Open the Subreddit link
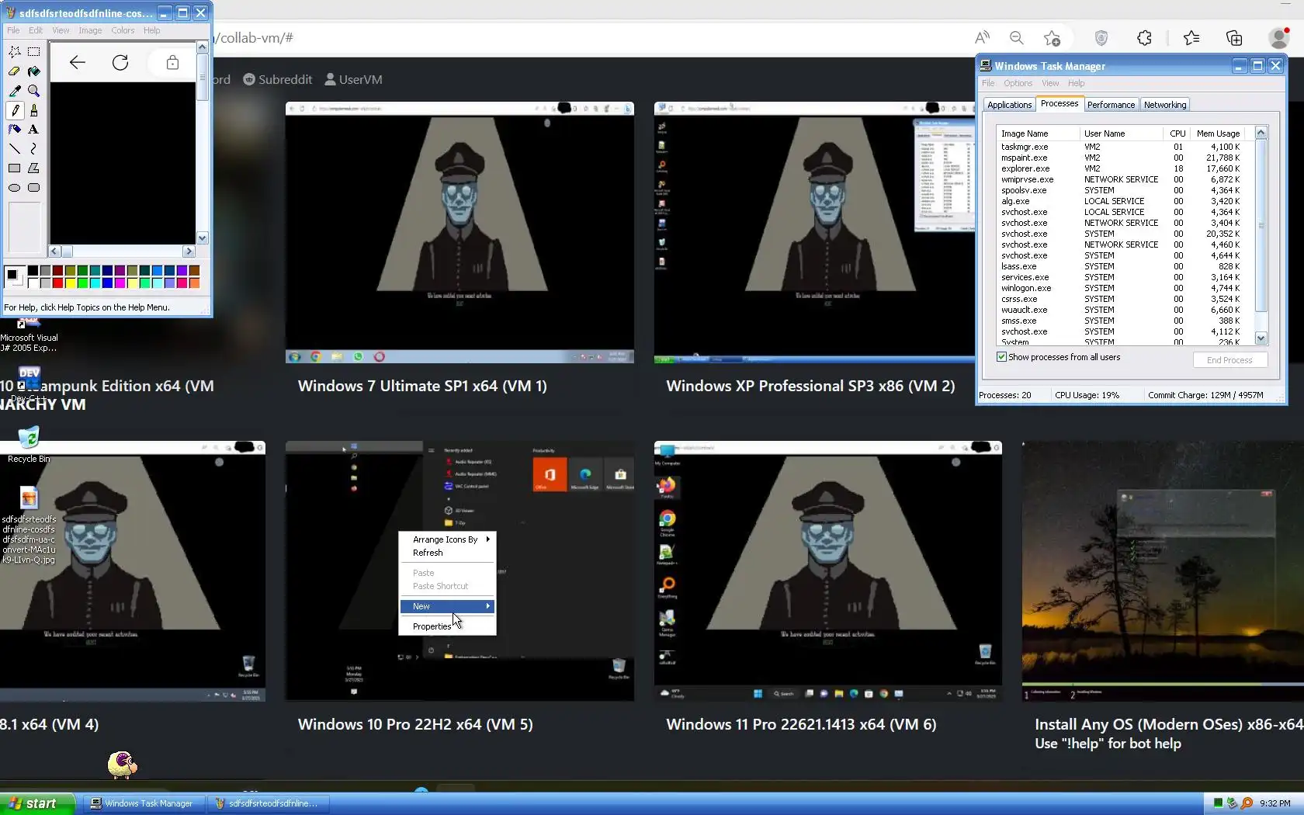Screen dimensions: 1304x815 tap(277, 79)
